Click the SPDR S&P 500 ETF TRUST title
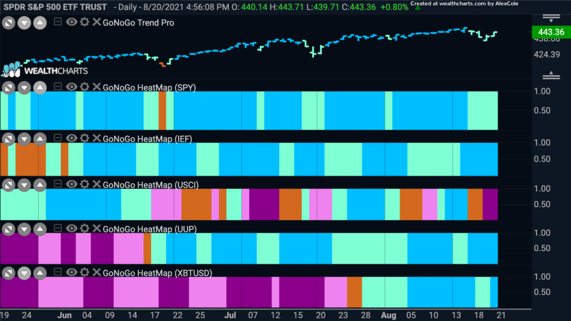 coord(55,7)
